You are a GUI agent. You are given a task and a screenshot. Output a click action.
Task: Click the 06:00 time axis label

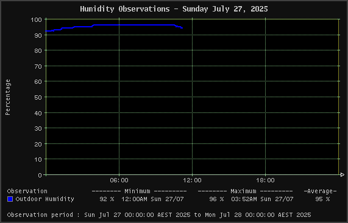click(x=119, y=180)
